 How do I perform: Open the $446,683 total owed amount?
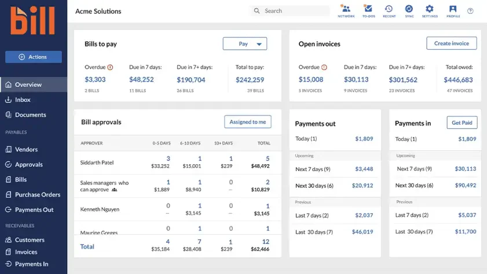(x=458, y=80)
